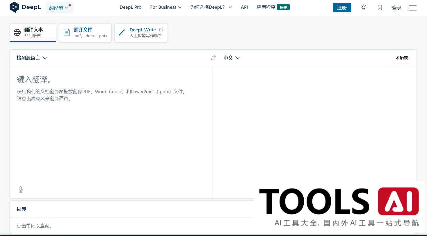
Task: Open the 术语表 glossary button
Action: coord(402,58)
